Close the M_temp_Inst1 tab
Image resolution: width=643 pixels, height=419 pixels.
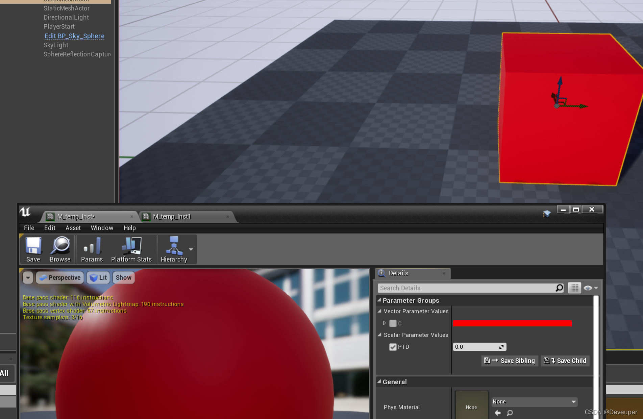point(228,217)
